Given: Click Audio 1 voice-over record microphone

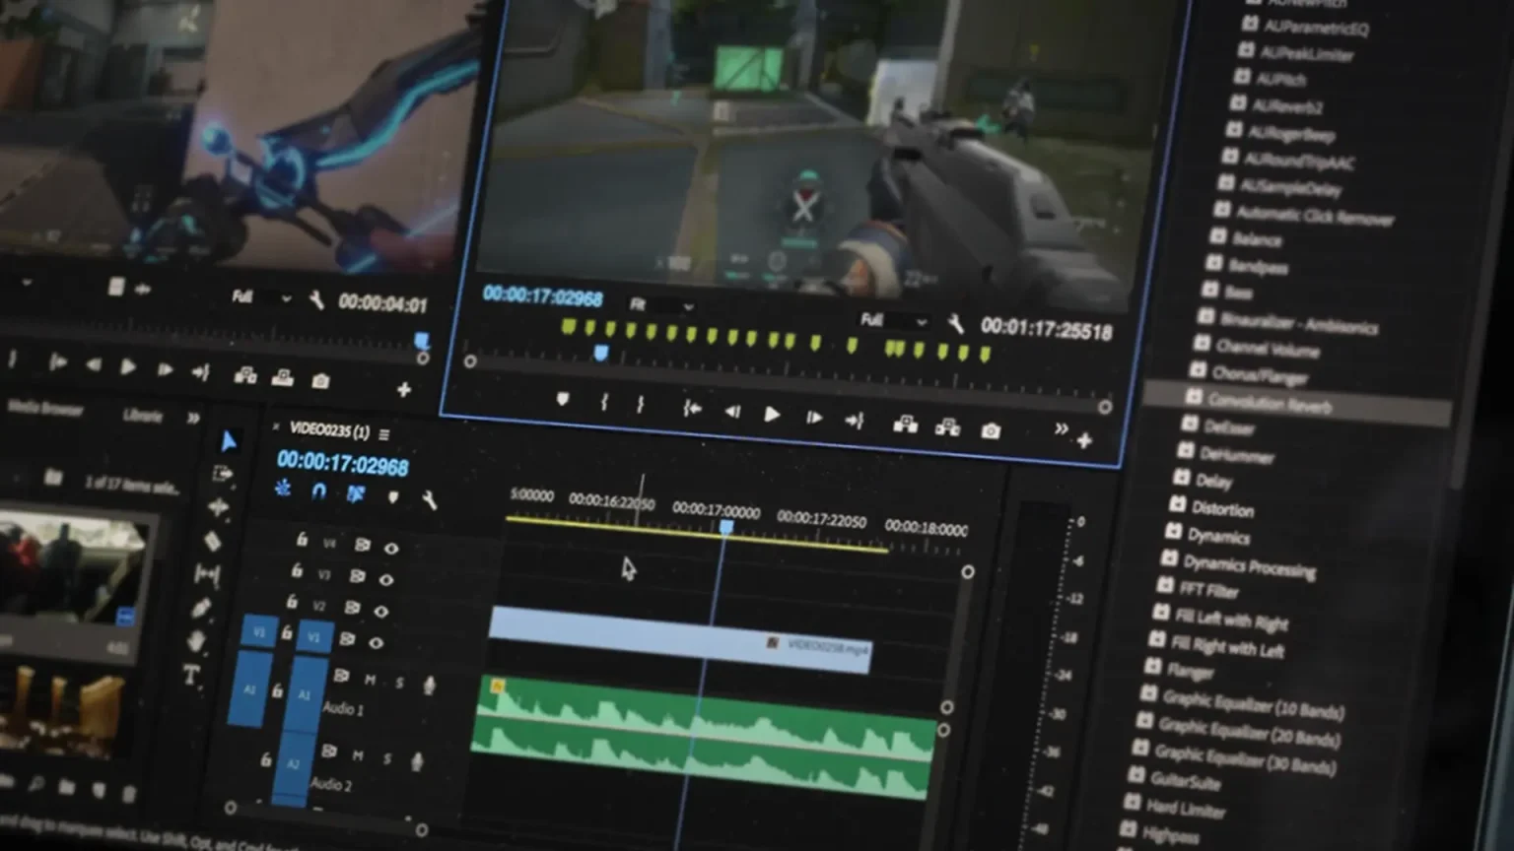Looking at the screenshot, I should click(x=429, y=686).
